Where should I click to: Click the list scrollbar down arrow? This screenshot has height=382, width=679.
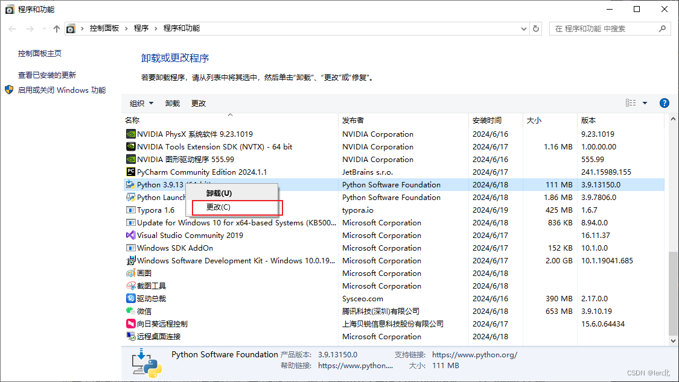pos(673,341)
